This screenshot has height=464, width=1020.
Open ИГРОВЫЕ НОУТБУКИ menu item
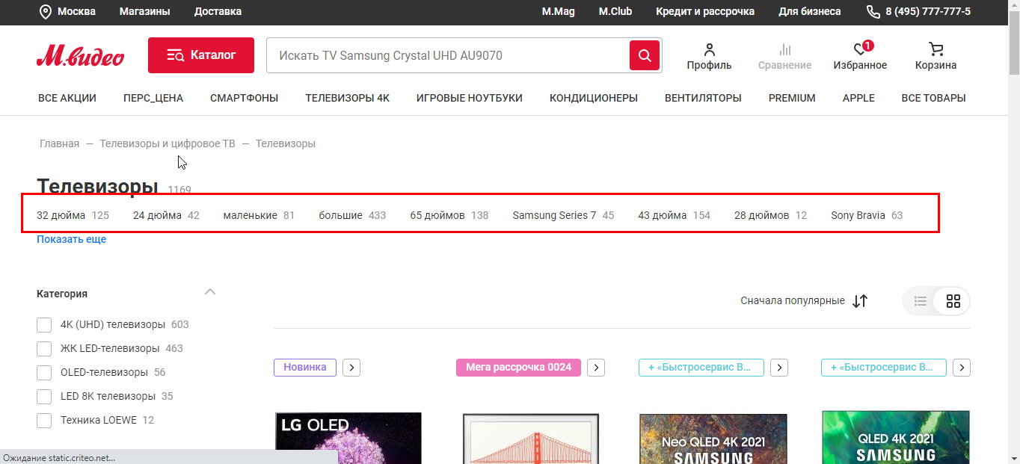coord(470,98)
